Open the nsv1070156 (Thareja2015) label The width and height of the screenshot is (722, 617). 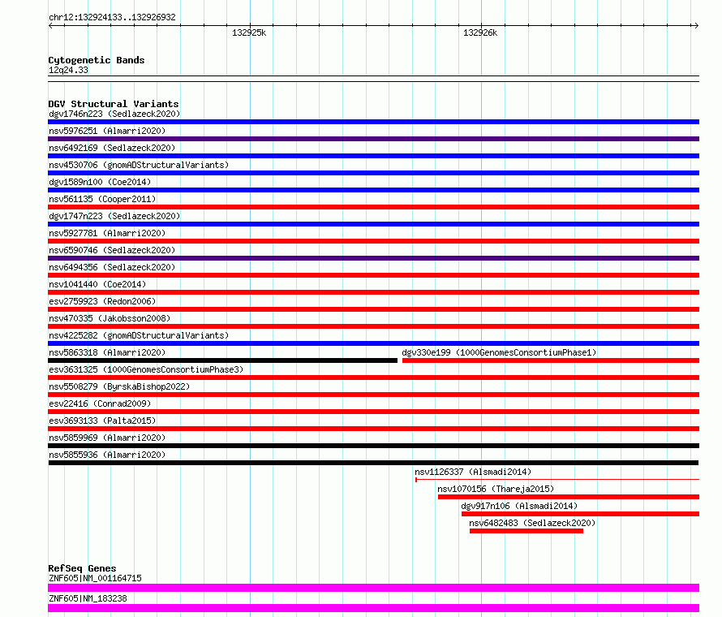[496, 489]
